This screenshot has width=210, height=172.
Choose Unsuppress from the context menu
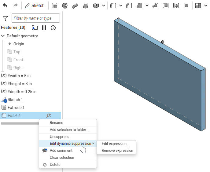pos(59,136)
